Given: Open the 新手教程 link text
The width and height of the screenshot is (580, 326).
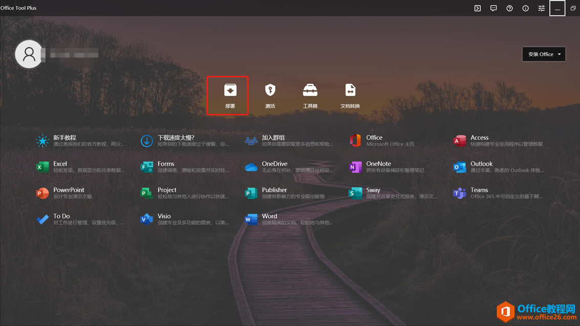Looking at the screenshot, I should tap(65, 137).
